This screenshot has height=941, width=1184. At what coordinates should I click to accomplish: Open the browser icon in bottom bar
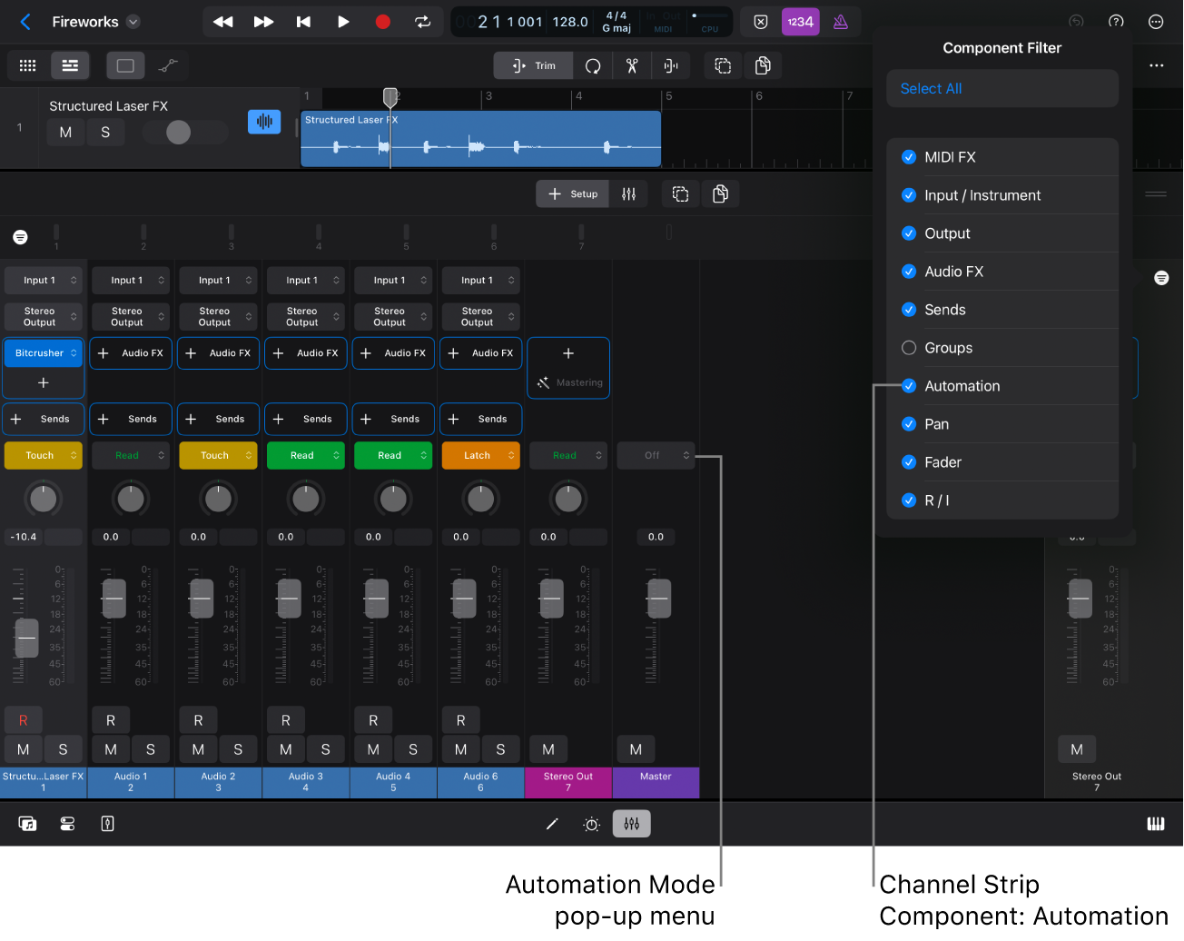28,824
